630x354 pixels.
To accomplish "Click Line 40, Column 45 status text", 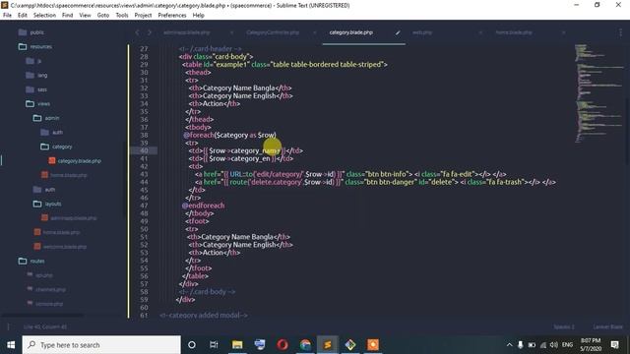I will click(45, 327).
